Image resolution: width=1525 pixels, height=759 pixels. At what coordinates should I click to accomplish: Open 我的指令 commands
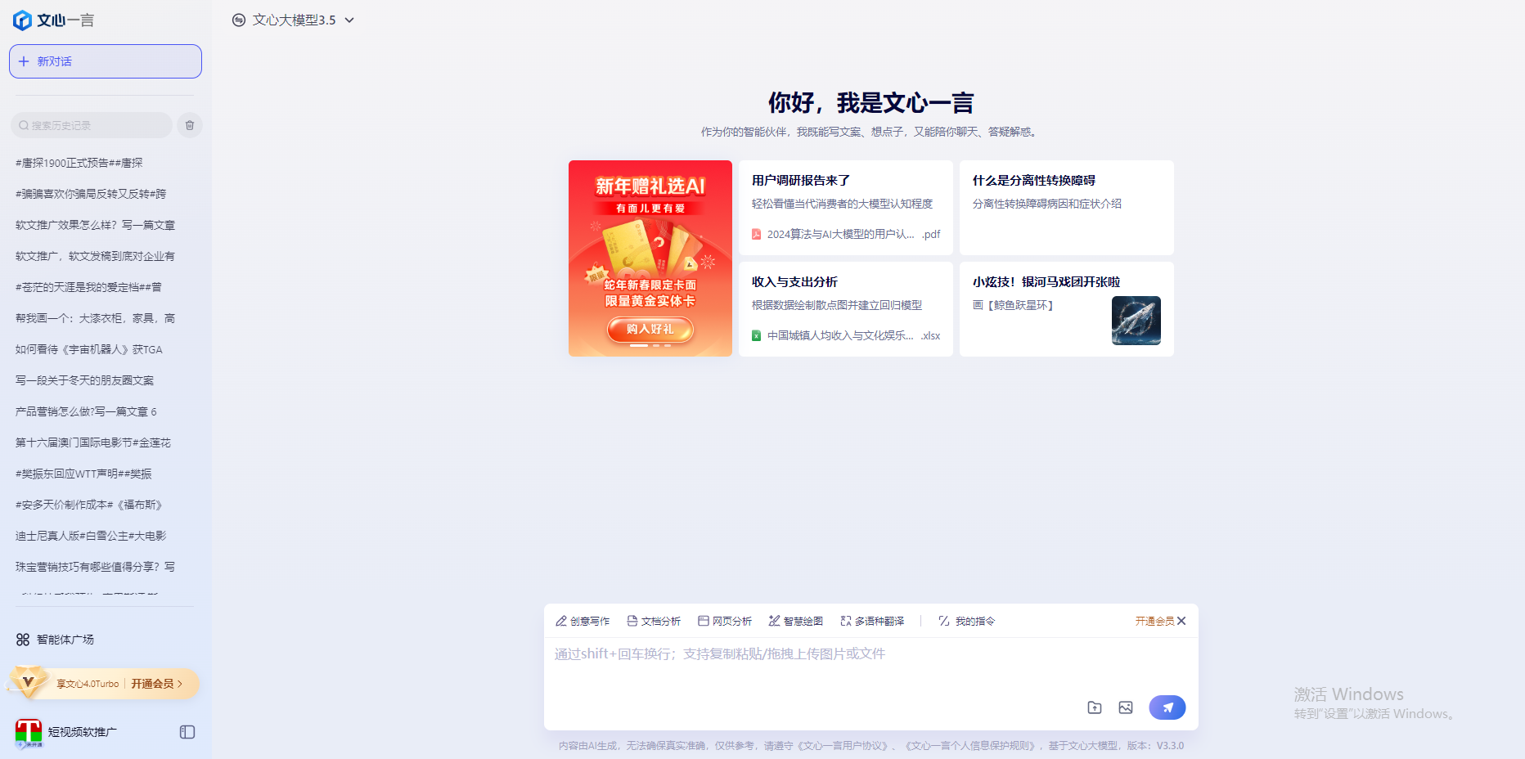point(967,622)
